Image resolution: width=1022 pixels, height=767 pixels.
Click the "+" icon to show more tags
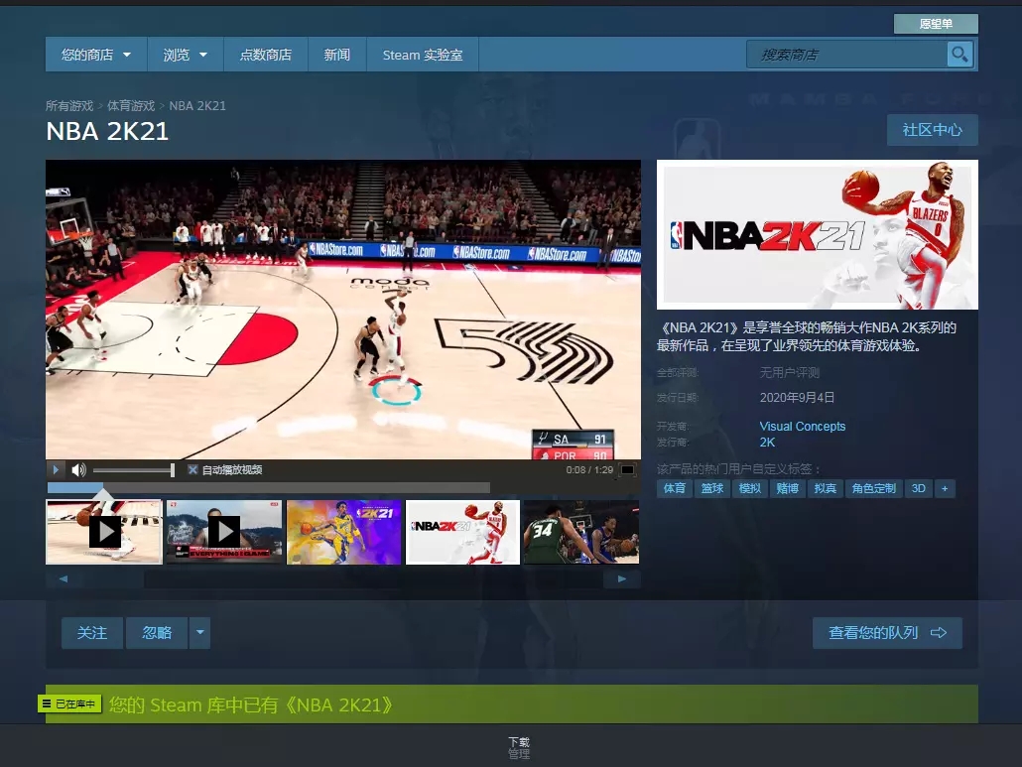pyautogui.click(x=945, y=488)
